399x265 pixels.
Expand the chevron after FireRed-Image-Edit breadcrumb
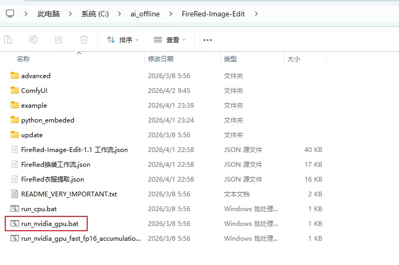[x=257, y=14]
